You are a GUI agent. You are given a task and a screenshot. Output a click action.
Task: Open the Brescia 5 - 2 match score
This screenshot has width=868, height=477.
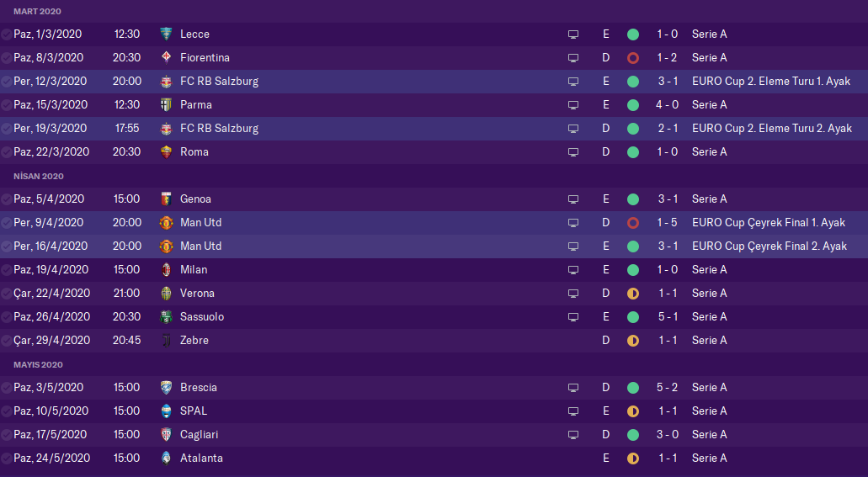pyautogui.click(x=668, y=388)
